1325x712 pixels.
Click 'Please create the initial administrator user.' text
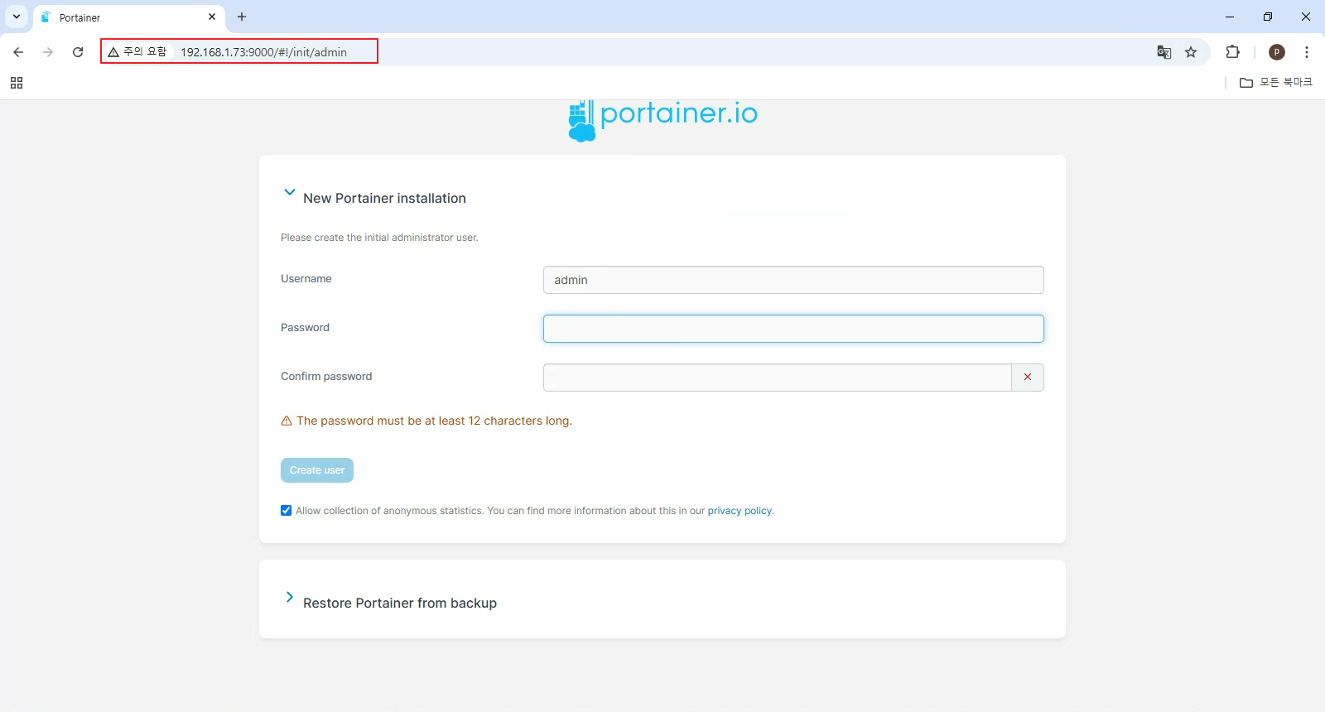pyautogui.click(x=379, y=238)
